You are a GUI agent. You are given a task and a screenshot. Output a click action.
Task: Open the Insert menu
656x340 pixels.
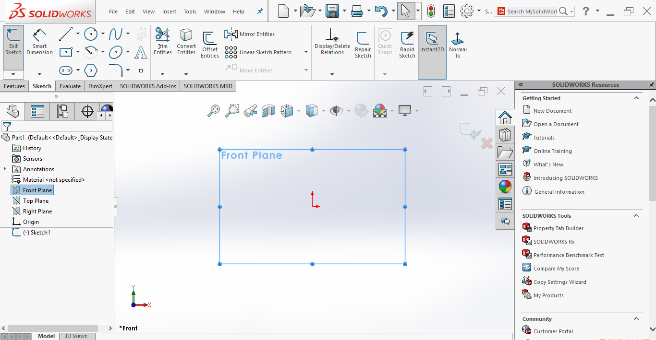(x=169, y=11)
